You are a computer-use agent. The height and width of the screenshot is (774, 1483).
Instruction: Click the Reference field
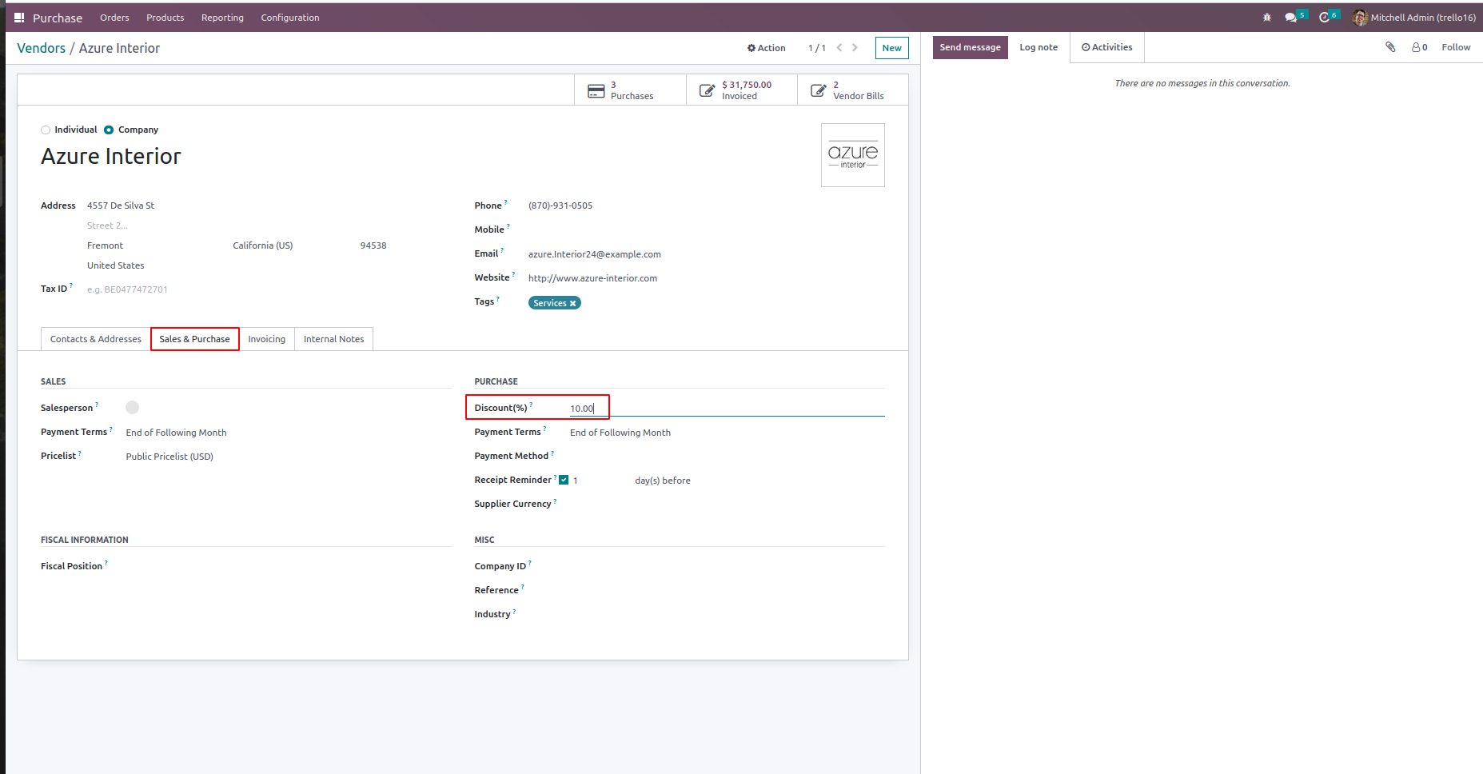727,590
